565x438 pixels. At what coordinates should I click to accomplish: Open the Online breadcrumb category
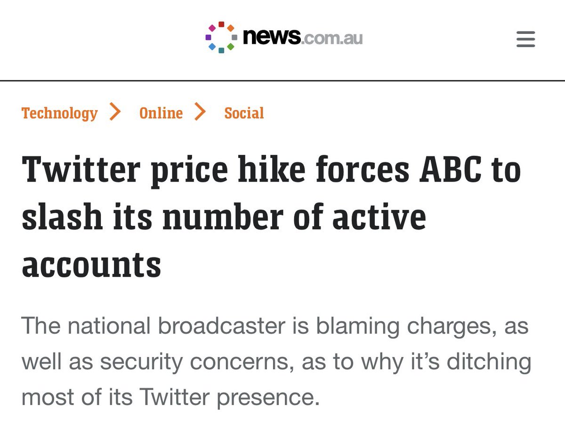(161, 113)
